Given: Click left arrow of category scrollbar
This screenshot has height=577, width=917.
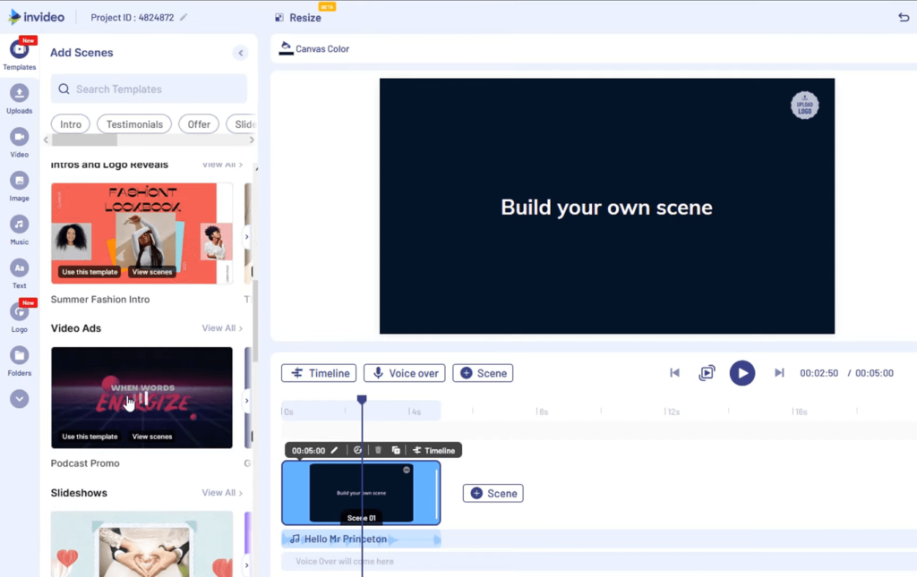Looking at the screenshot, I should (x=47, y=140).
